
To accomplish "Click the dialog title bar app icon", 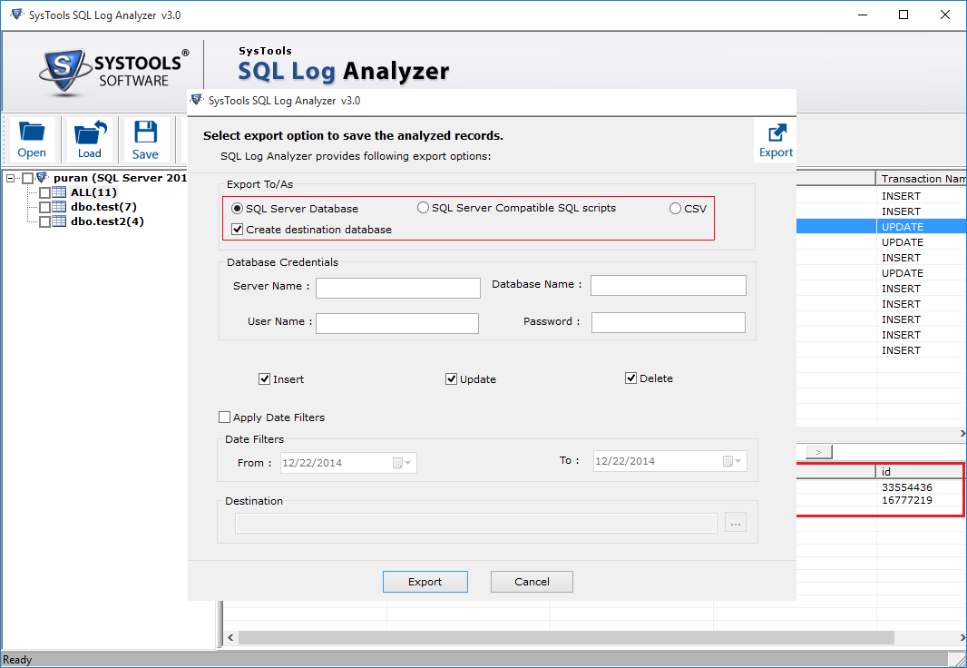I will tap(197, 100).
